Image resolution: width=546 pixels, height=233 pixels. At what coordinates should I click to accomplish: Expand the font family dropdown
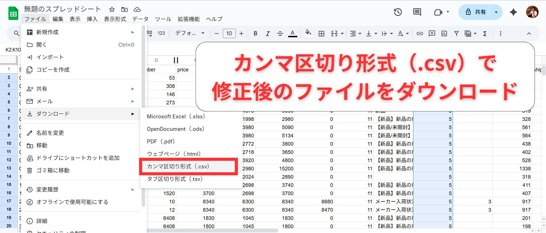click(190, 33)
